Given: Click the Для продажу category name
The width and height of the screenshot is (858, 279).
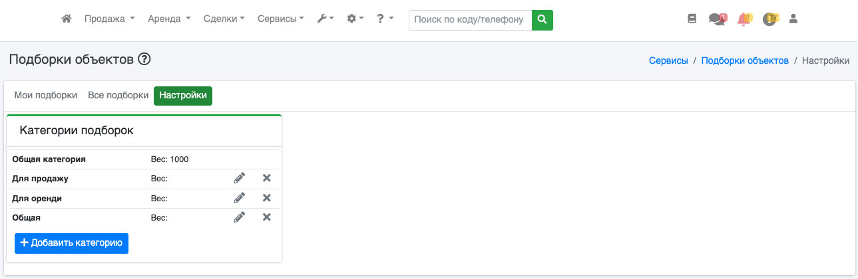Looking at the screenshot, I should (41, 179).
